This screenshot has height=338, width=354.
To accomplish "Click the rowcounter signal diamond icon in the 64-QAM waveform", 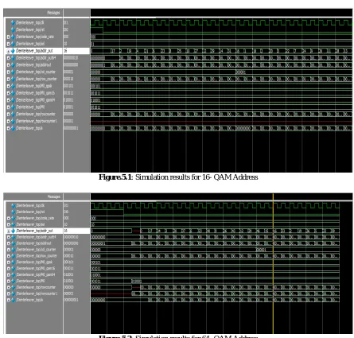I will pyautogui.click(x=13, y=287).
